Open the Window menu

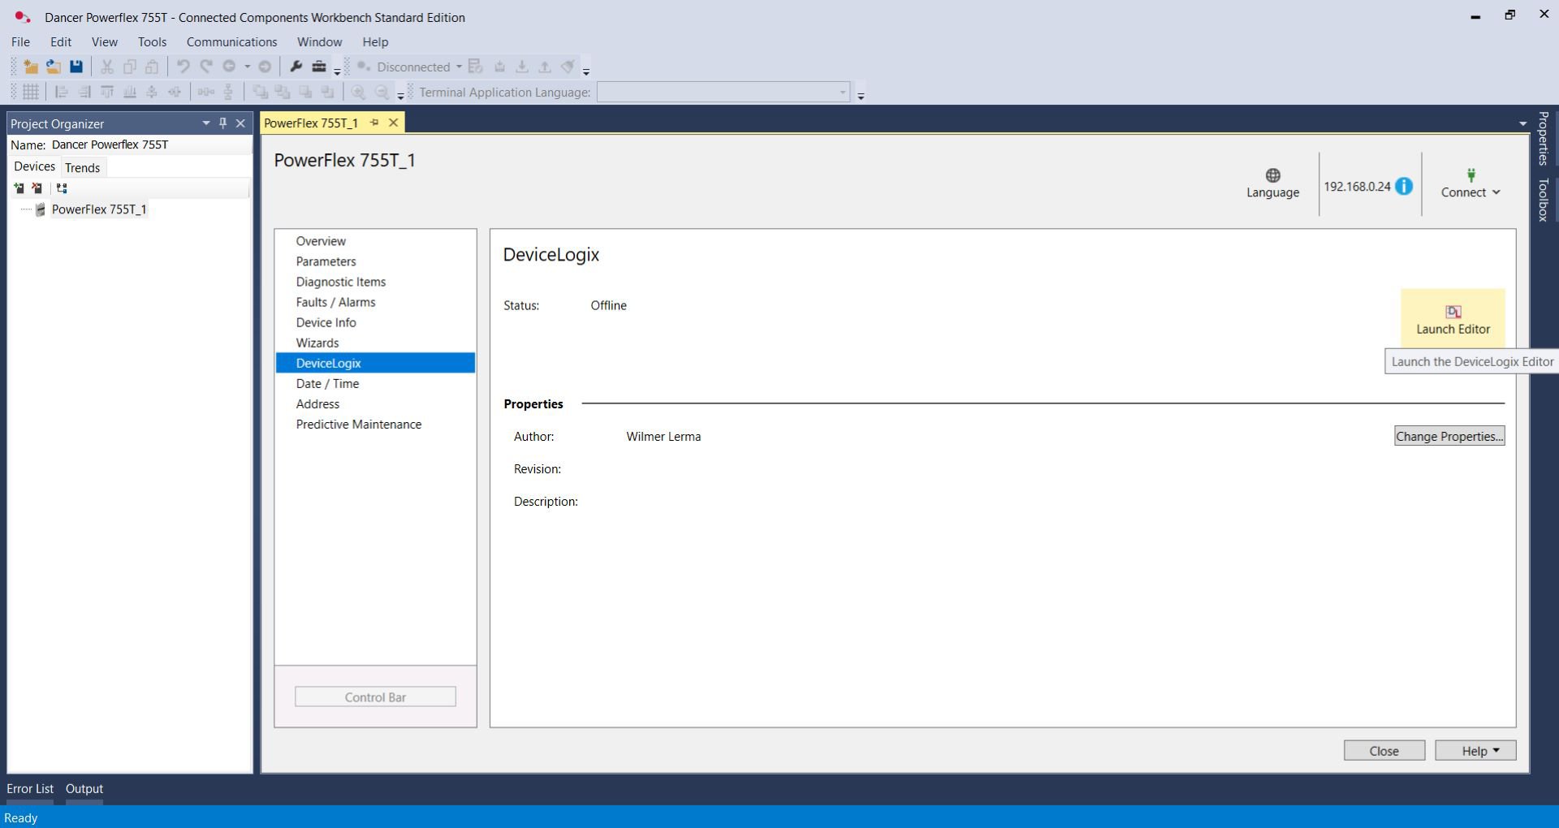[x=319, y=41]
